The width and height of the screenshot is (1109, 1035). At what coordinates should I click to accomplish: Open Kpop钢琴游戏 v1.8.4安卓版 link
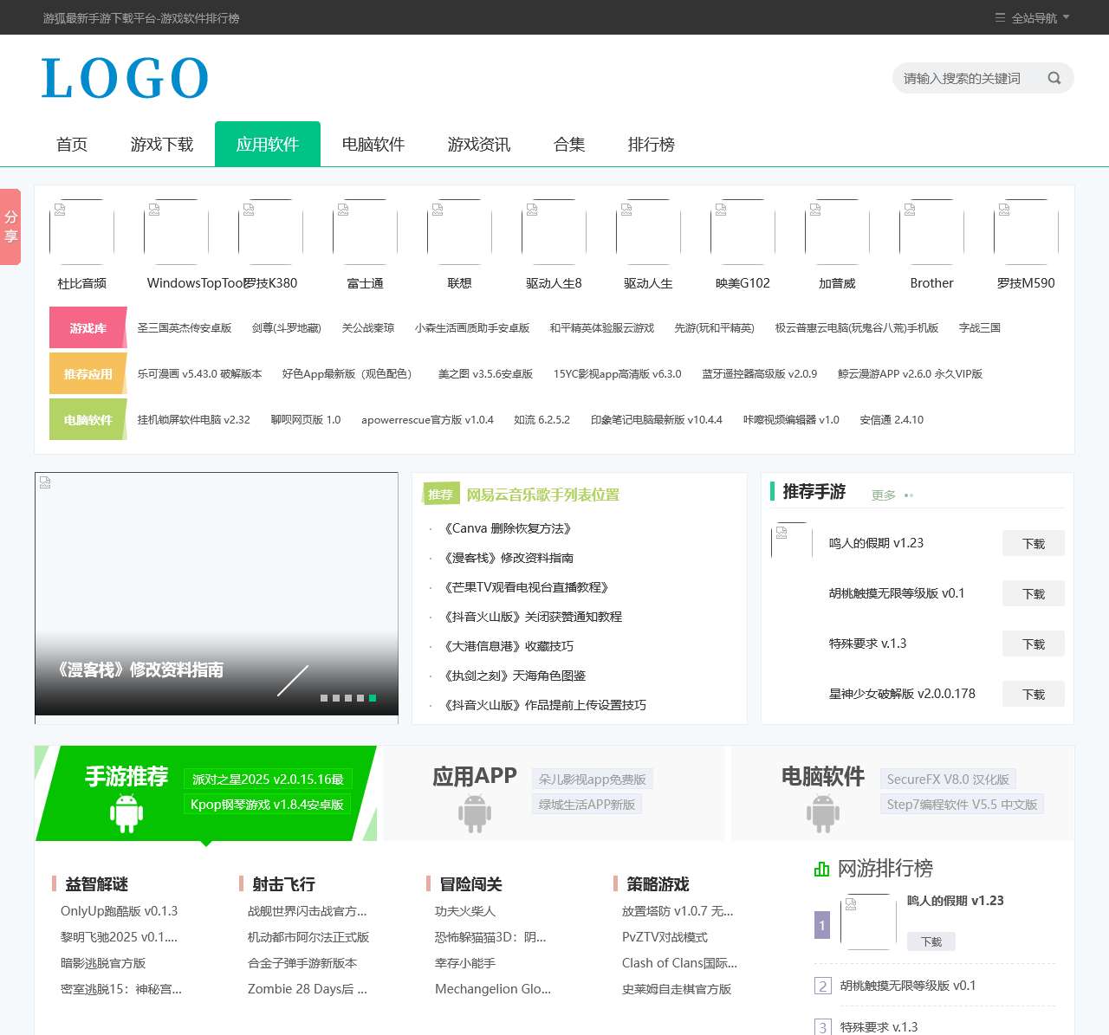(267, 804)
